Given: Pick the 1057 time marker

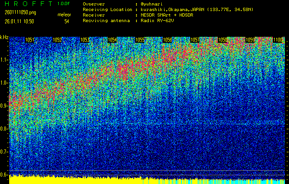Looking at the screenshot, I should (x=195, y=40).
